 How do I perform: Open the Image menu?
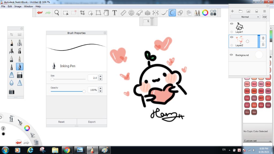(x=18, y=6)
